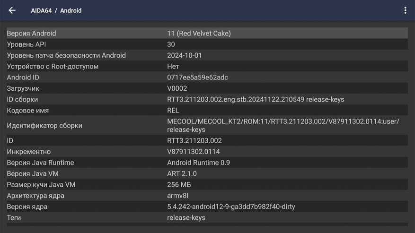Select the Root-доступ device row
The image size is (415, 233).
tap(207, 67)
